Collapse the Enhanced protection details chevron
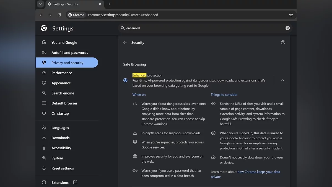The height and width of the screenshot is (187, 332). click(x=282, y=80)
